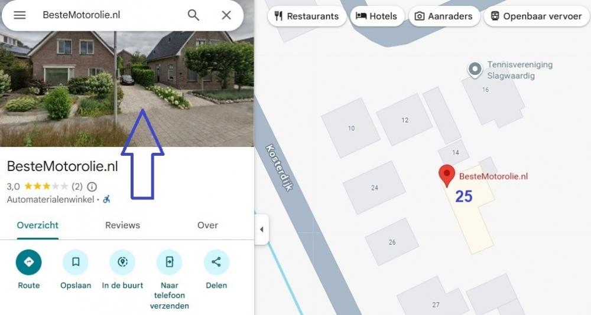
Task: Click the BesteMotorolie.nl search field
Action: (109, 15)
